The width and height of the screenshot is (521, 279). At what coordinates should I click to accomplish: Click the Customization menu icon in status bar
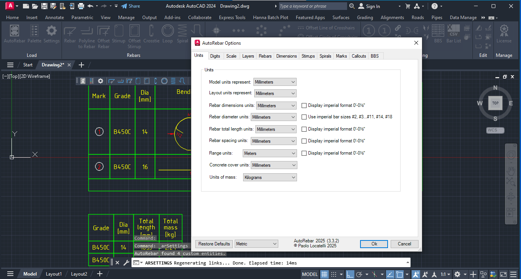513,274
